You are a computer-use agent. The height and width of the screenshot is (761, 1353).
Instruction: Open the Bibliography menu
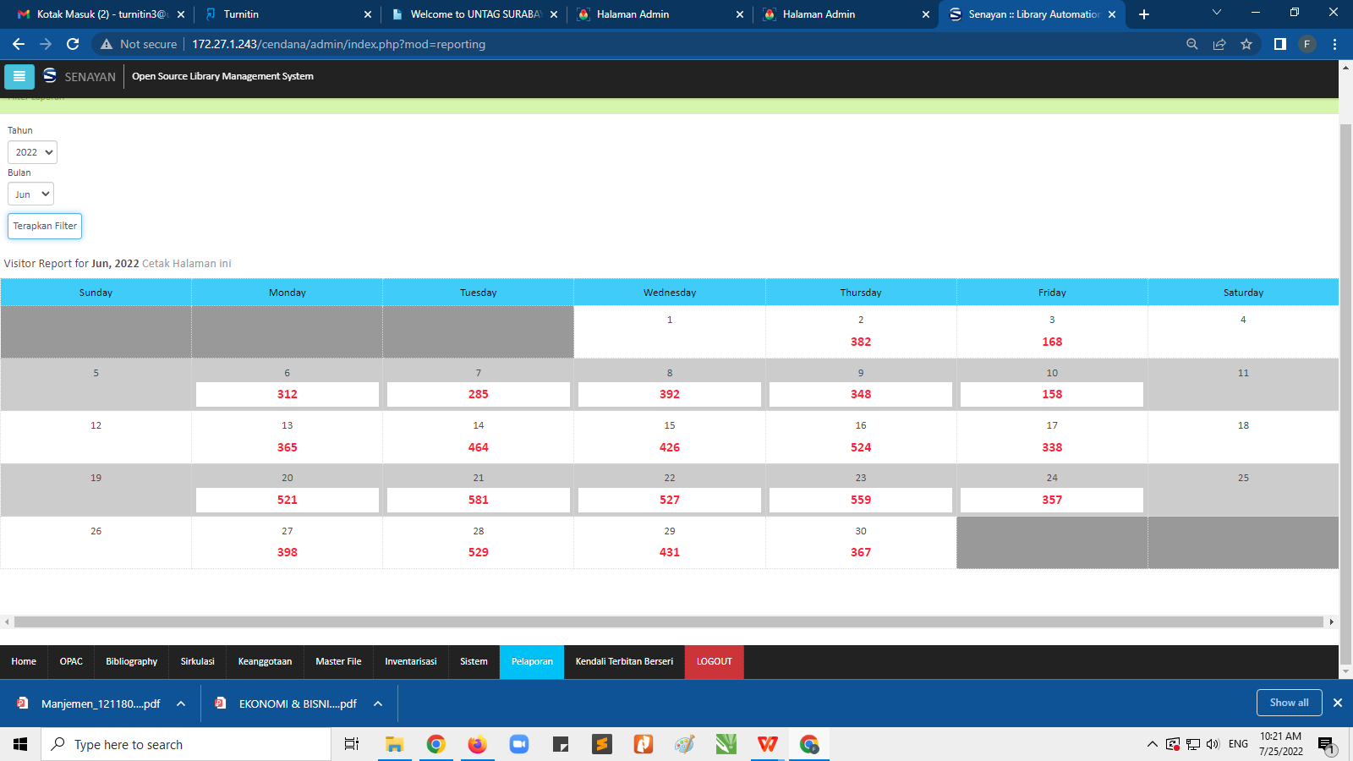click(131, 661)
